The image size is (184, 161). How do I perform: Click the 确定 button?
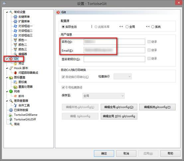[x=104, y=153]
